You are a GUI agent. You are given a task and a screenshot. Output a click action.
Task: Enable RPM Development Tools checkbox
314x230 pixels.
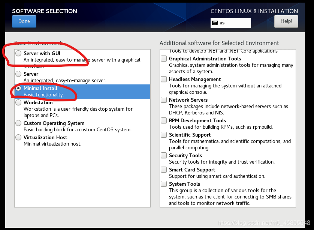pos(164,120)
